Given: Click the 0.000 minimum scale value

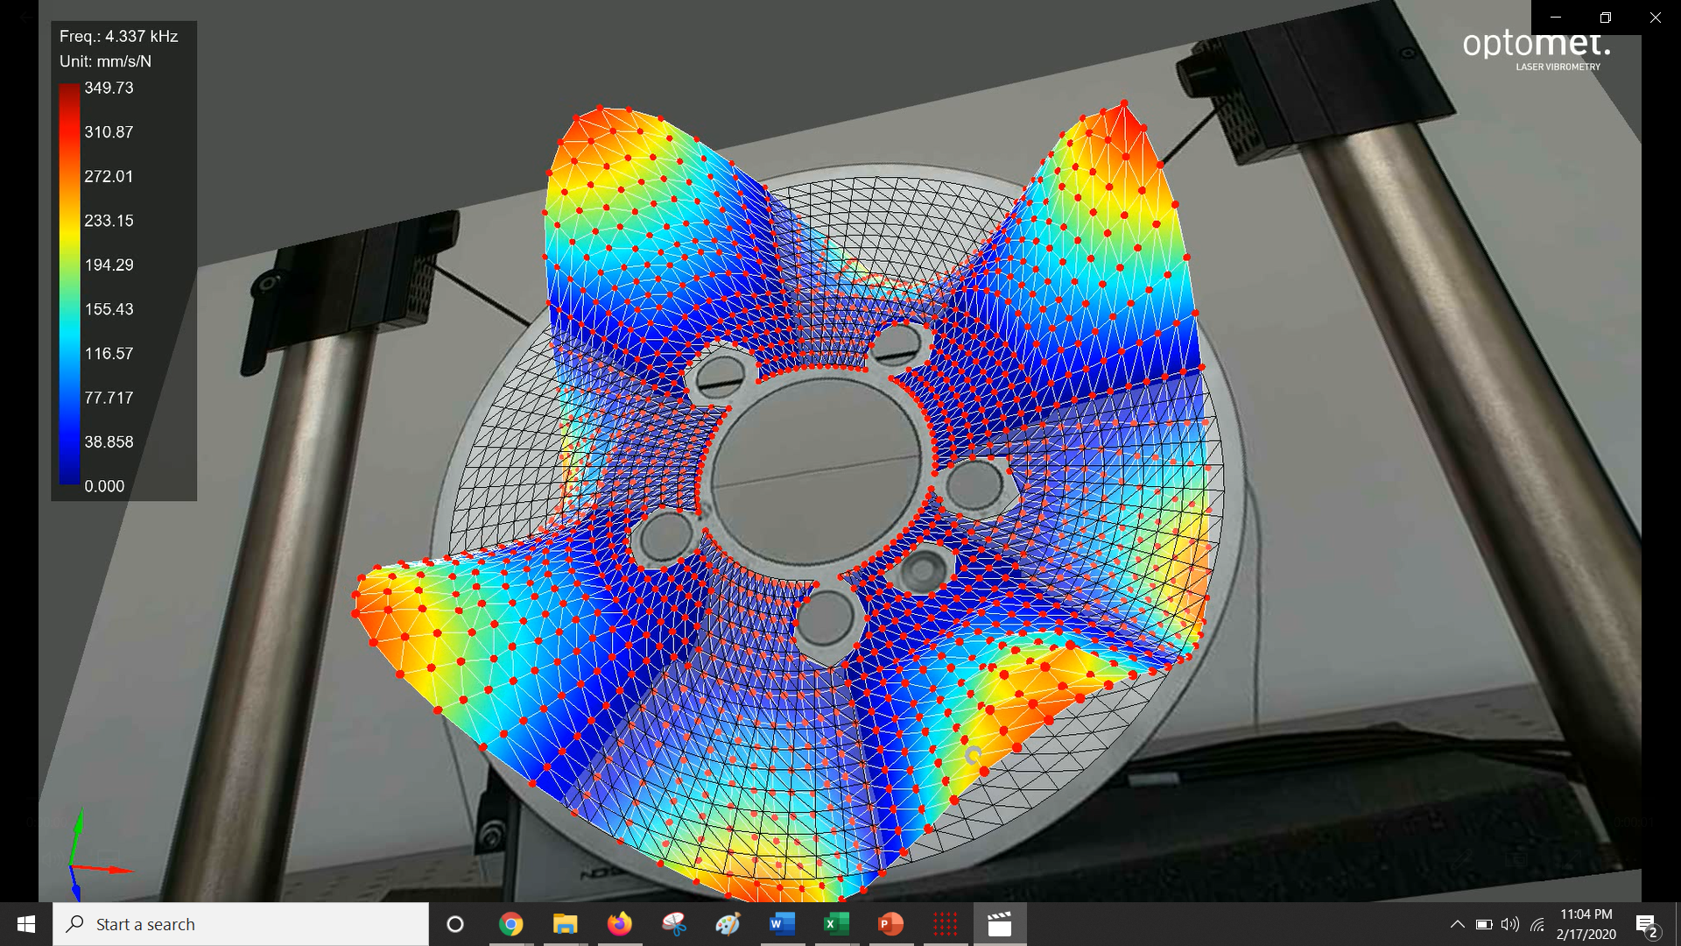Looking at the screenshot, I should [104, 486].
